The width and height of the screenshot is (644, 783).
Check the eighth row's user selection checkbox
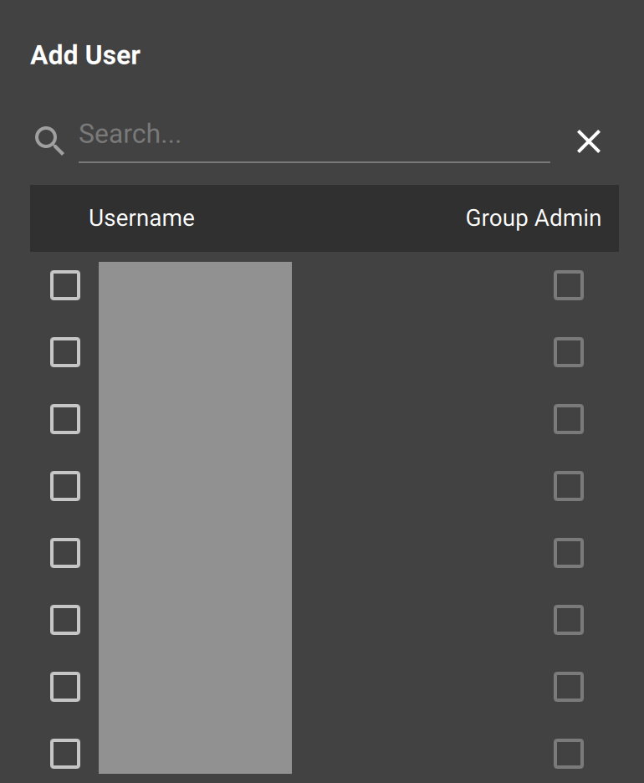click(65, 754)
